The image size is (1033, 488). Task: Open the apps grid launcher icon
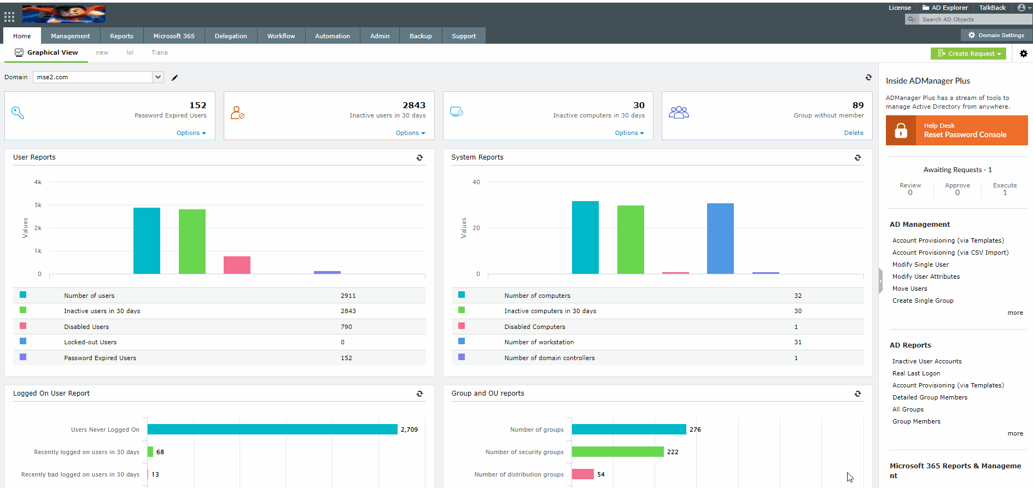coord(9,17)
